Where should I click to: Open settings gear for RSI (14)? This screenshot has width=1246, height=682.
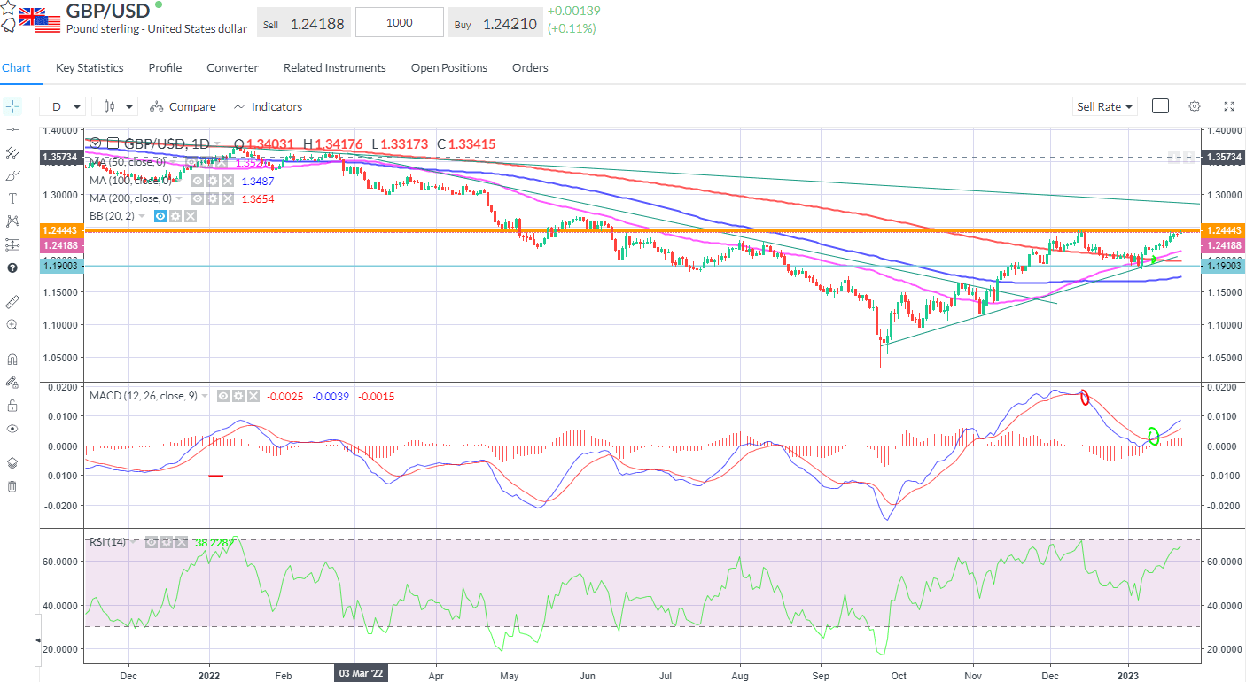point(167,542)
